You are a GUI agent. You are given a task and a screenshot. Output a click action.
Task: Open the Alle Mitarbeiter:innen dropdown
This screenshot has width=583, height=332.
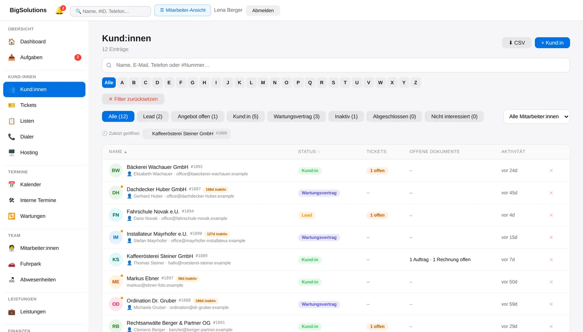click(536, 117)
